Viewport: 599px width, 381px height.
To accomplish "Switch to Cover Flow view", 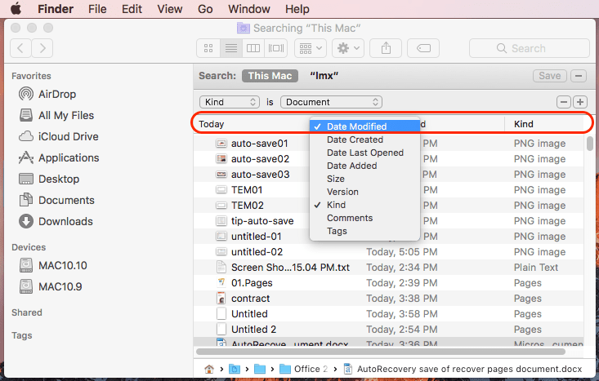I will click(276, 48).
